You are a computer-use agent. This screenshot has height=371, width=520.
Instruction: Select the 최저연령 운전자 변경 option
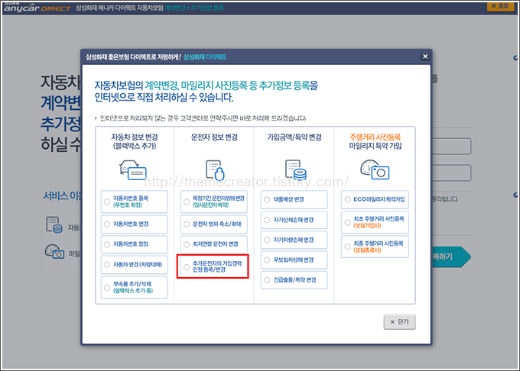[214, 244]
